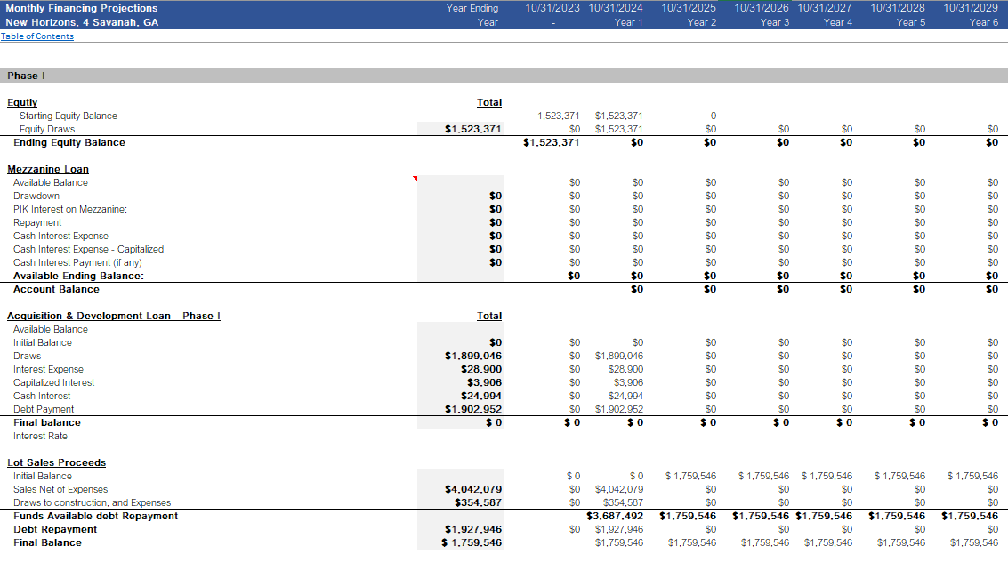Select the $3,687,492 Funds Available cell

point(615,516)
